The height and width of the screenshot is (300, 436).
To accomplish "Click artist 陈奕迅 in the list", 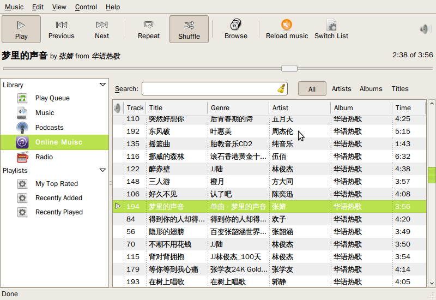I will (x=282, y=194).
